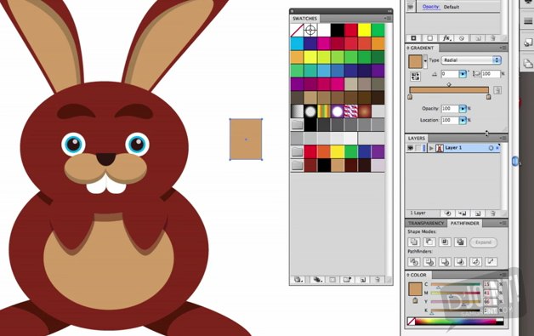This screenshot has height=336, width=534.
Task: Click the out-of-gamut cube icon in Color panel
Action: (x=415, y=300)
